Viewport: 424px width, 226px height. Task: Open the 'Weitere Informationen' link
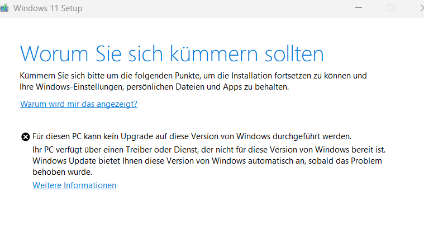pyautogui.click(x=74, y=185)
